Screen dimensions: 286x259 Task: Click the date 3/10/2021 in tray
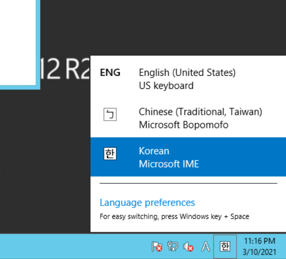click(259, 252)
